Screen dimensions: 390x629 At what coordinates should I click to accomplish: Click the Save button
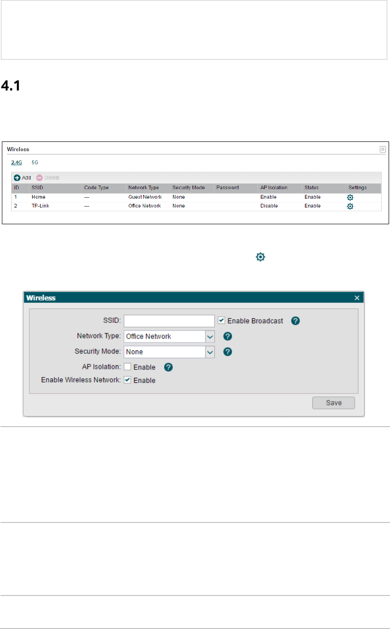pyautogui.click(x=334, y=403)
